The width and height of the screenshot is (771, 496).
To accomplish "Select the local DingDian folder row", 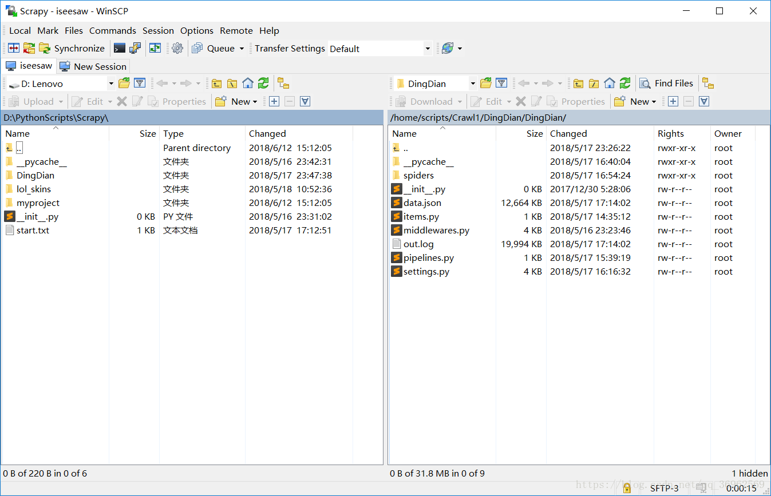I will click(x=35, y=176).
